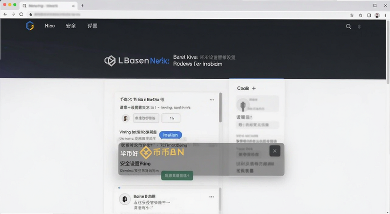Open the browser profile avatar
The image size is (390, 214).
[x=377, y=15]
